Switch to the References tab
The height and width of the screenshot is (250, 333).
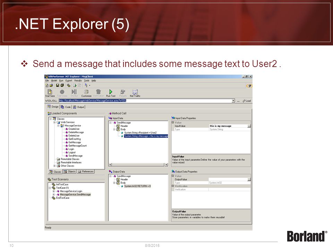click(86, 172)
